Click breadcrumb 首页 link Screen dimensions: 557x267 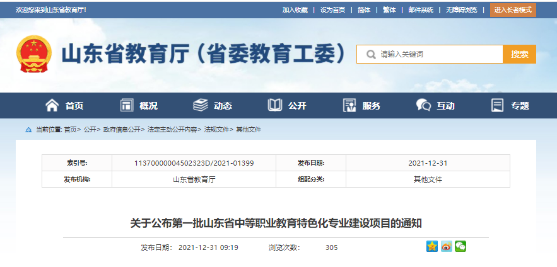pyautogui.click(x=71, y=130)
